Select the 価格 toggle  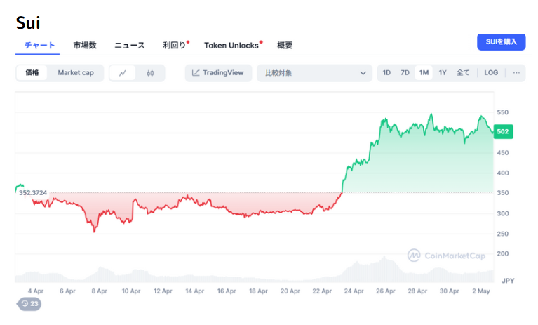coord(32,73)
